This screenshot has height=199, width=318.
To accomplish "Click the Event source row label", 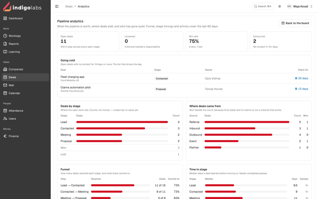I will (x=193, y=141).
